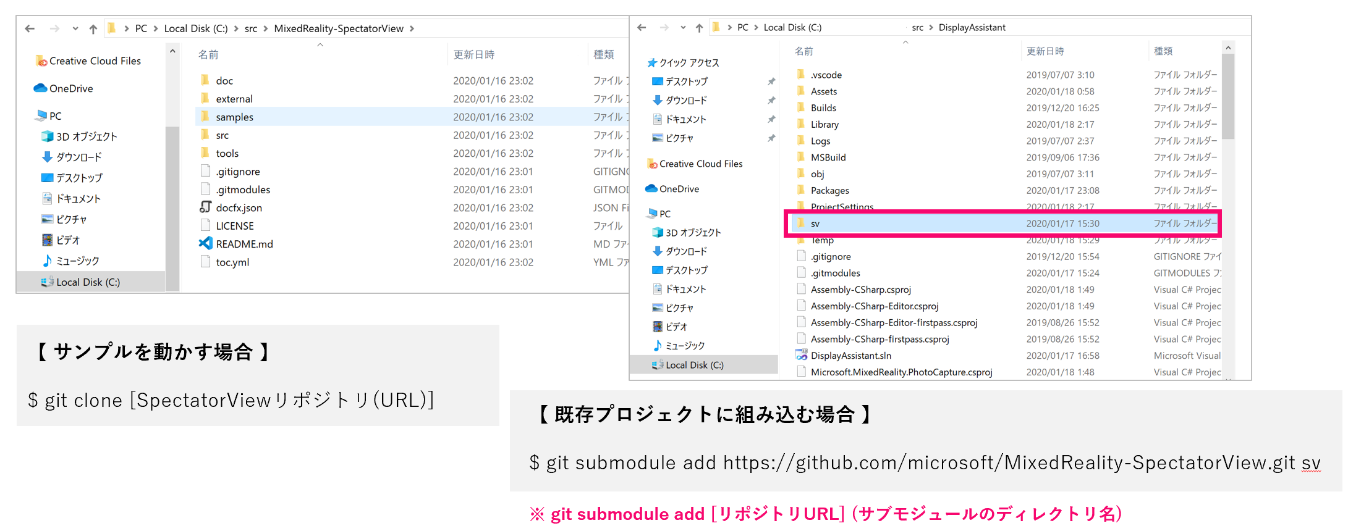The width and height of the screenshot is (1348, 531).
Task: Select クイック アクセス in DisplayAssistant sidebar
Action: 683,62
